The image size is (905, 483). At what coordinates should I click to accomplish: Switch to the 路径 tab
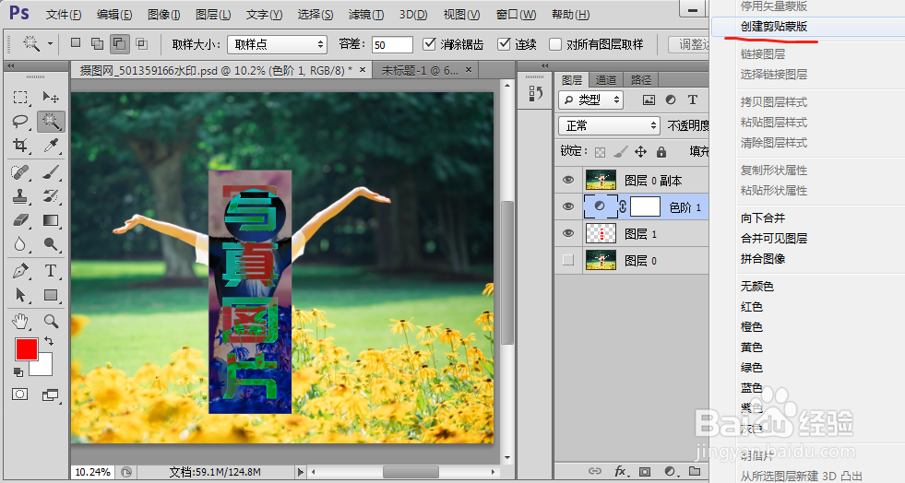coord(640,80)
